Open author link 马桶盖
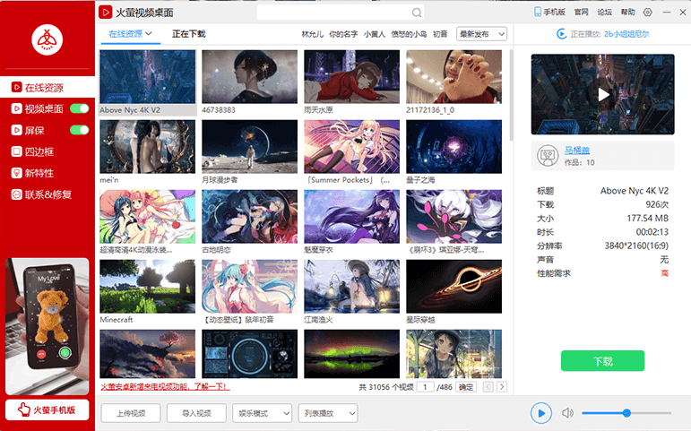The width and height of the screenshot is (691, 431). point(577,150)
